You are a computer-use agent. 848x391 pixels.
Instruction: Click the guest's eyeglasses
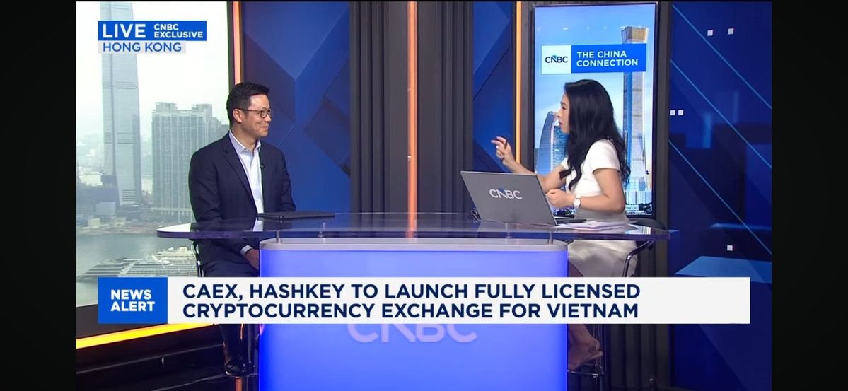point(257,113)
